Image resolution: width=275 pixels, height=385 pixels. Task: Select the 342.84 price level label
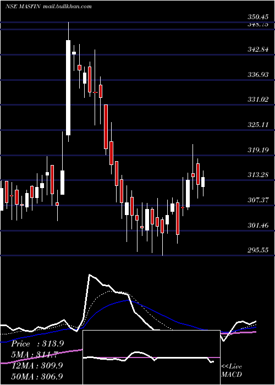(258, 50)
